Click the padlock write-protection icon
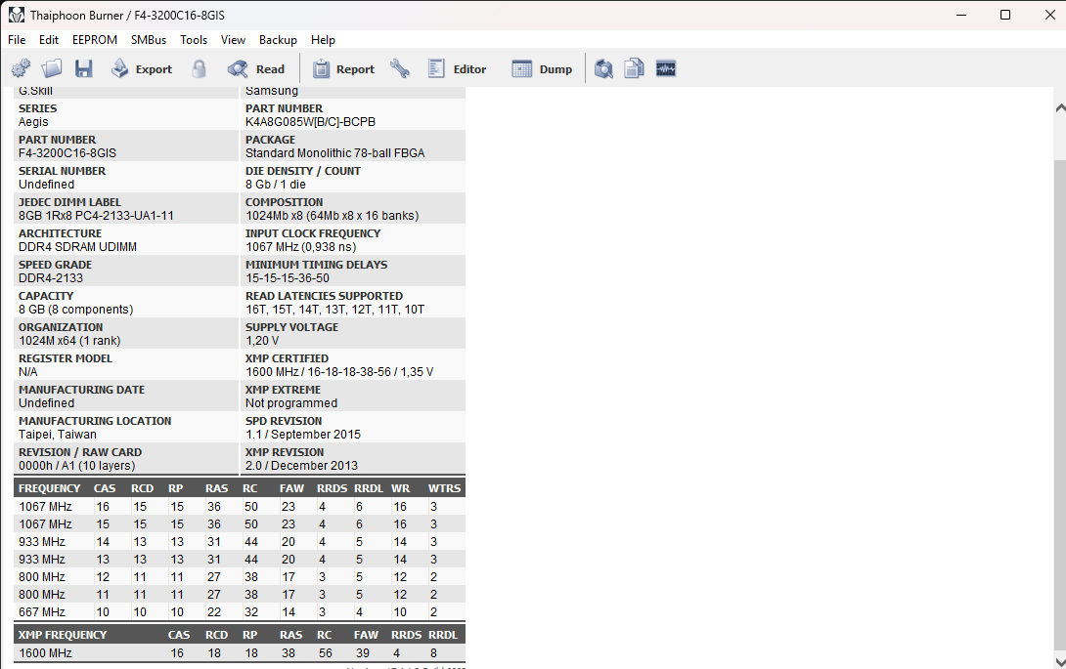Image resolution: width=1066 pixels, height=669 pixels. click(x=199, y=68)
